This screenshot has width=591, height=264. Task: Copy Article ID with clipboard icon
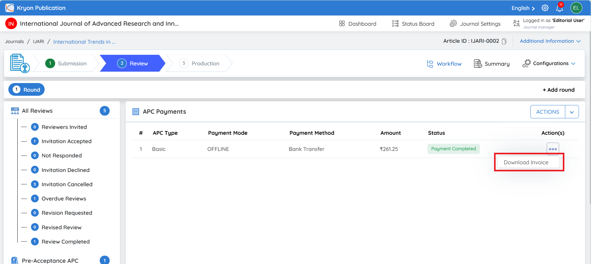pyautogui.click(x=504, y=41)
